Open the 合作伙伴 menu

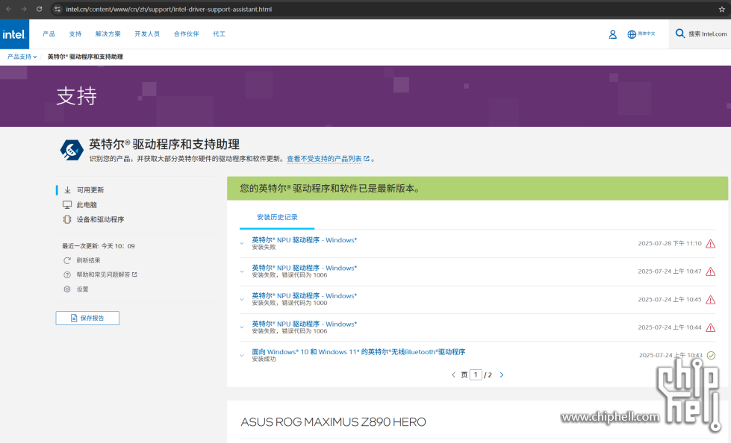point(187,34)
